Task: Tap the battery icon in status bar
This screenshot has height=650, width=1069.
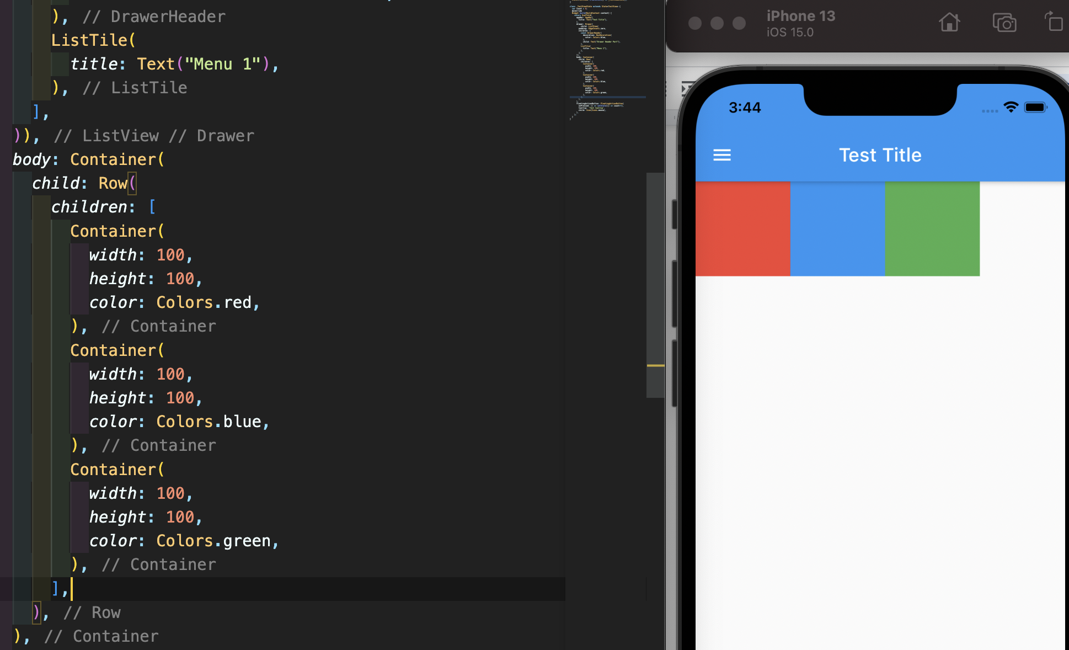Action: click(x=1035, y=107)
